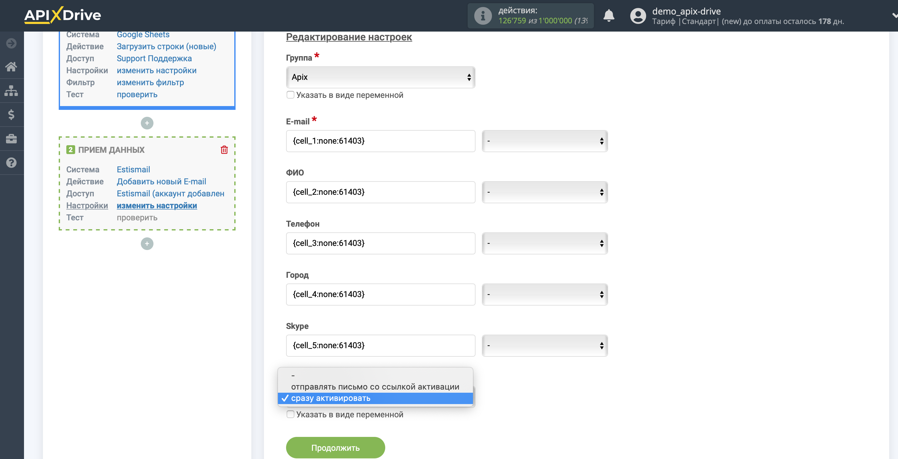Click bold 'изменить настройки' link in receive block
Viewport: 898px width, 459px height.
click(x=157, y=206)
